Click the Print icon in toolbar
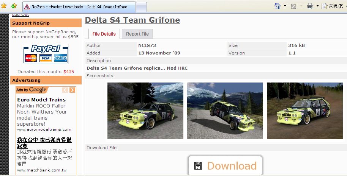Viewport: 347px width, 176px height. (x=310, y=6)
